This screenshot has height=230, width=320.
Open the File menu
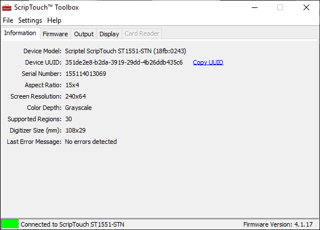[8, 20]
